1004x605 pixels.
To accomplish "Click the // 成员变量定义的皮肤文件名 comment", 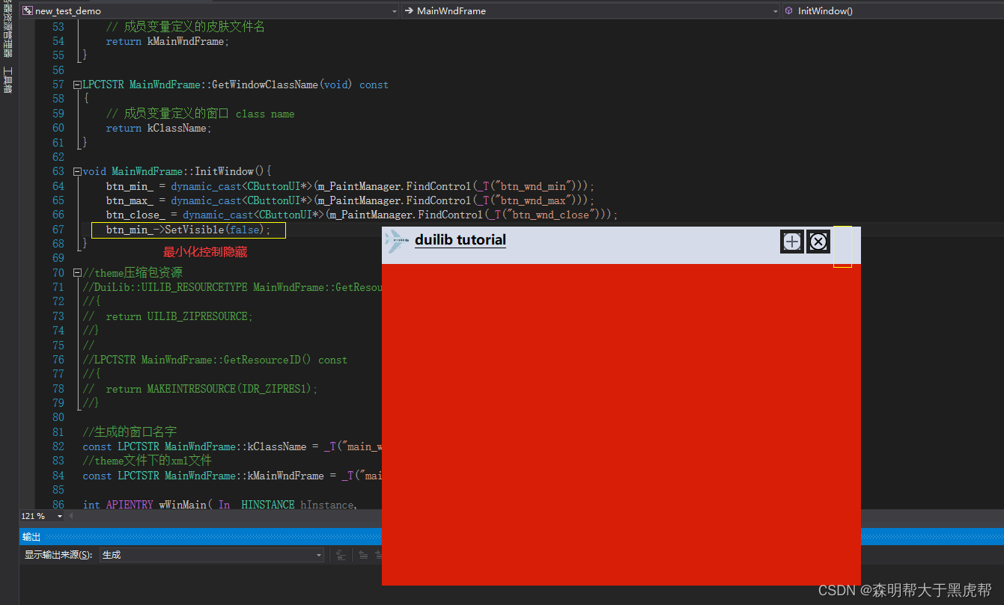I will coord(185,27).
